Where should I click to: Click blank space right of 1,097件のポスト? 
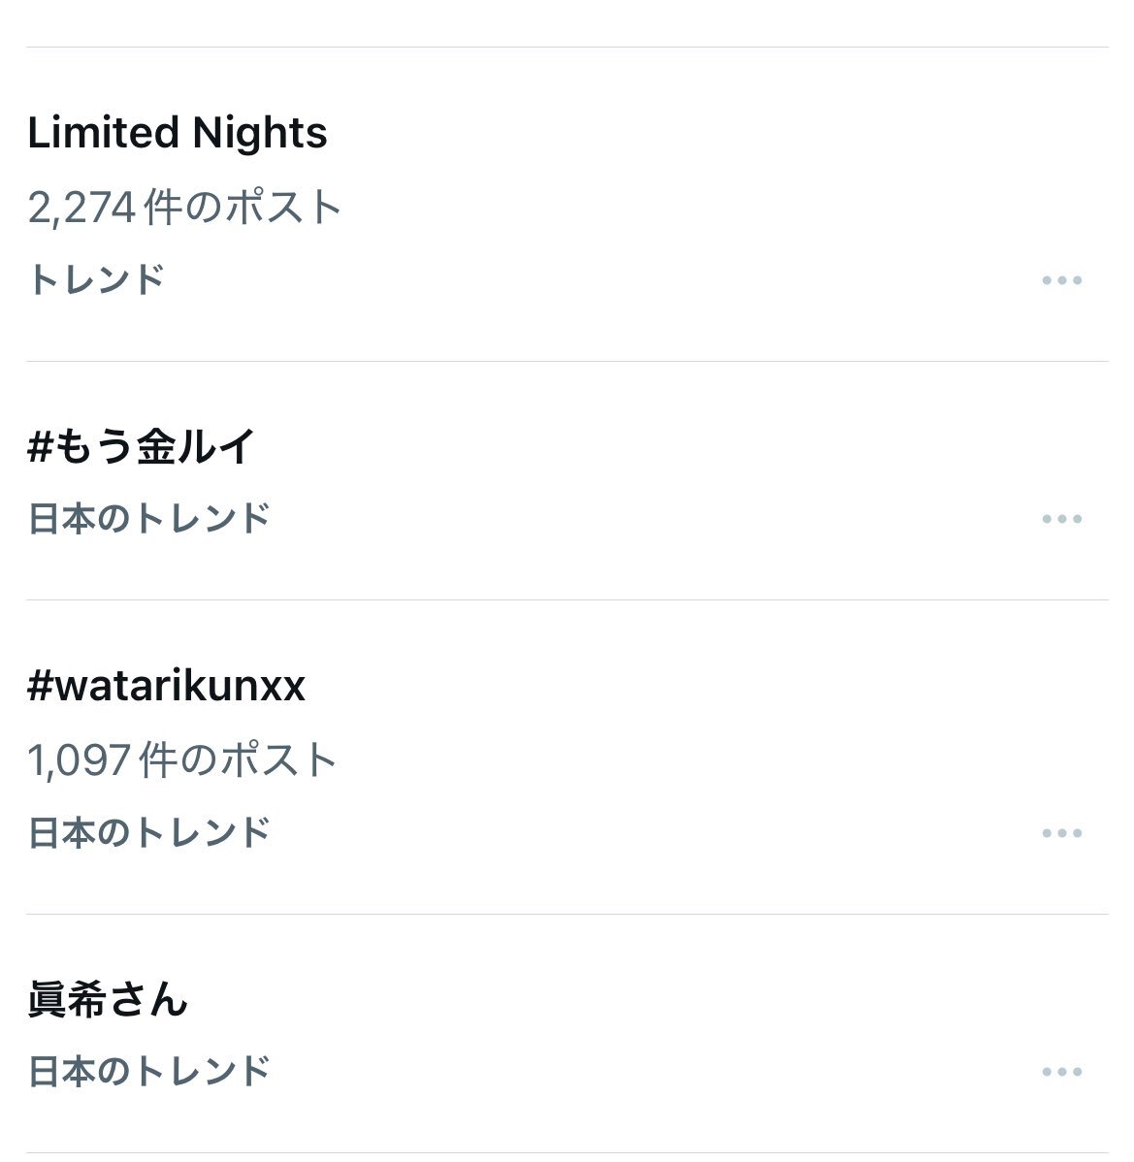click(679, 759)
